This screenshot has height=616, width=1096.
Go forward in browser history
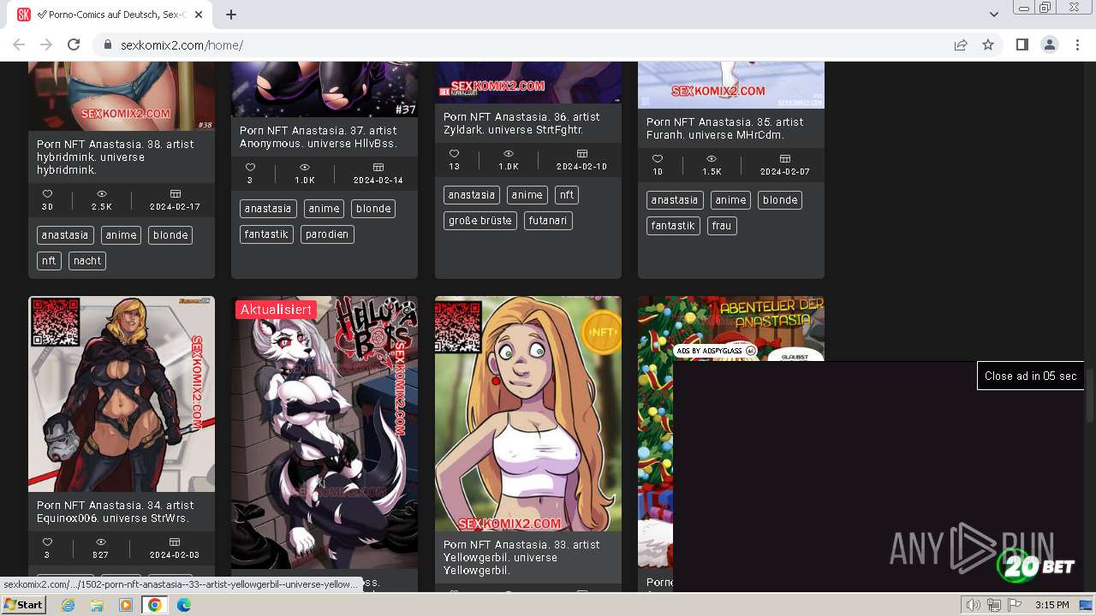(46, 45)
